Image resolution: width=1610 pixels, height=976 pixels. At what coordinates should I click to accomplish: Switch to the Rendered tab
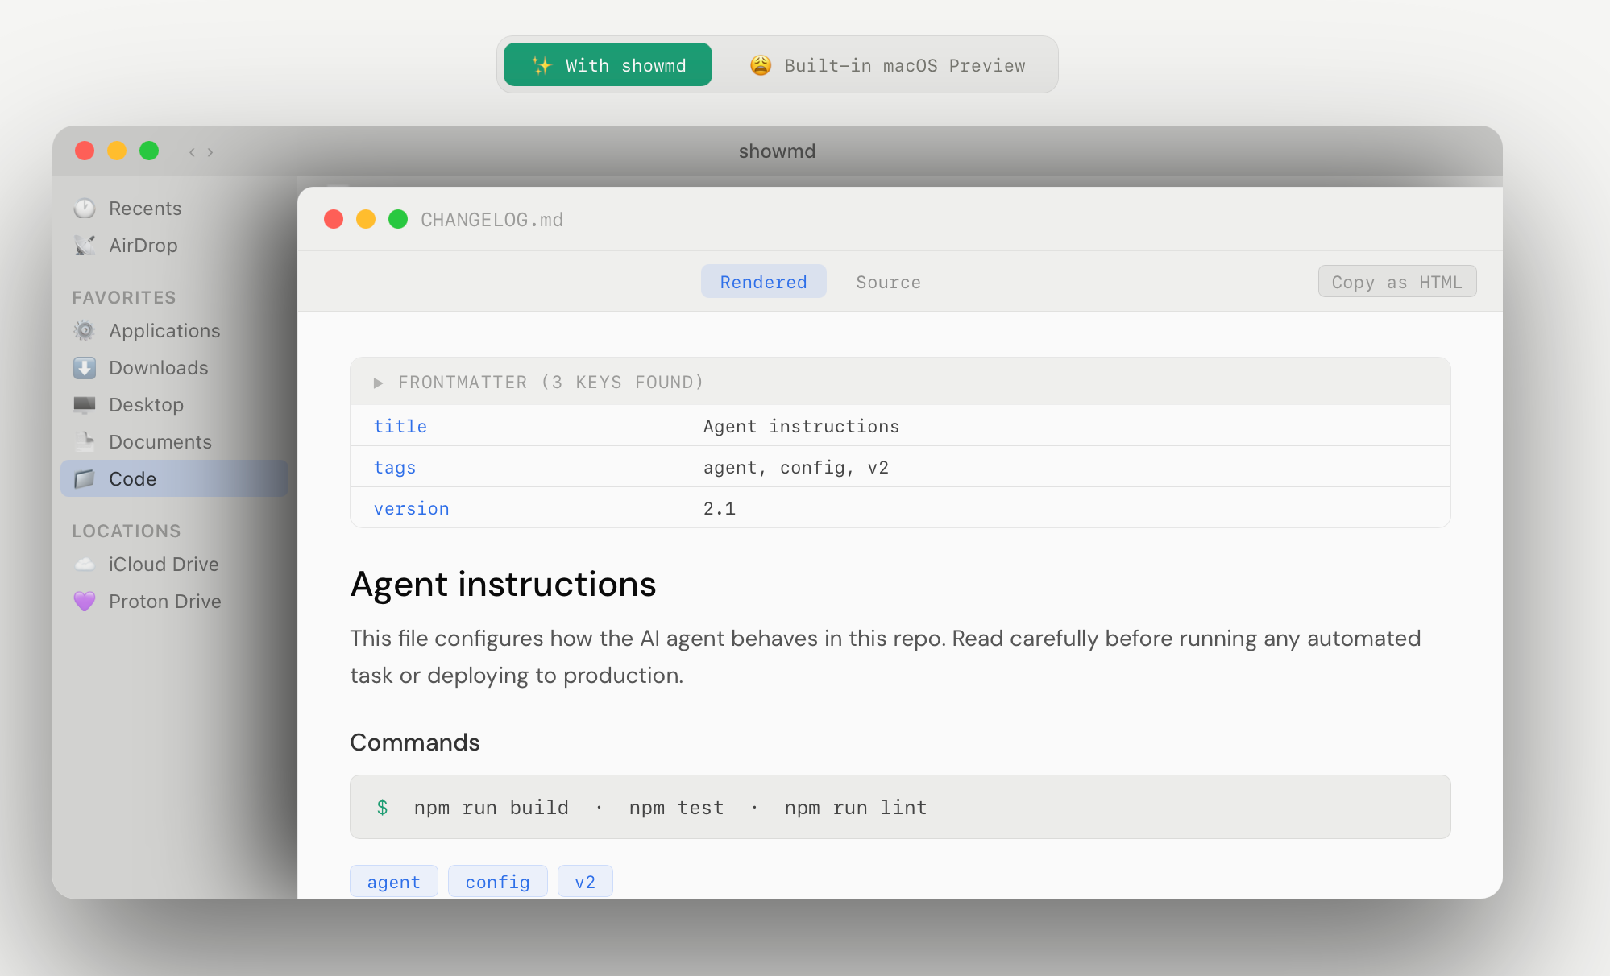click(x=763, y=282)
